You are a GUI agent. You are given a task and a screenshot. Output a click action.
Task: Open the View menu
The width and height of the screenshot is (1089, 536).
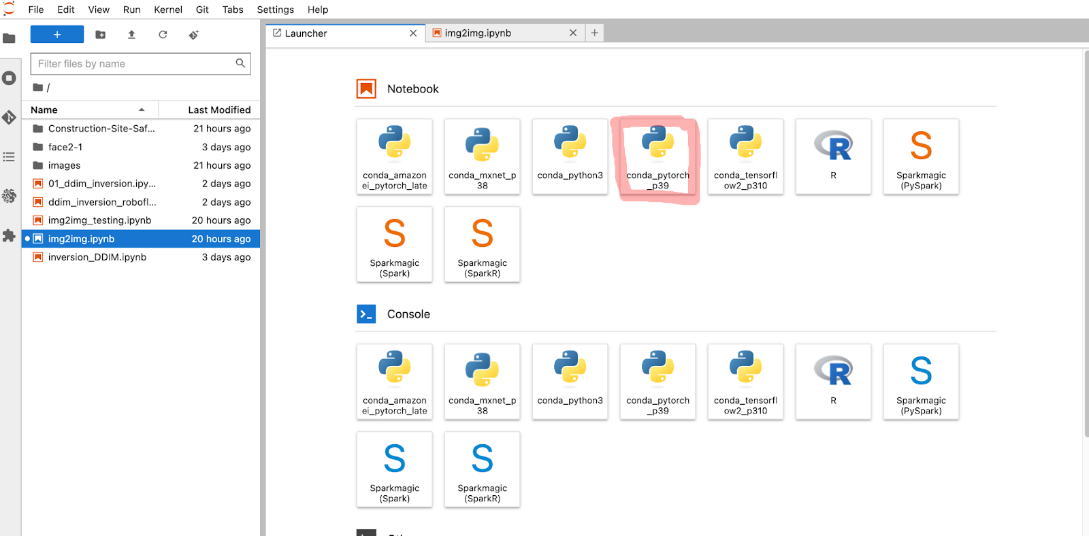[x=99, y=10]
